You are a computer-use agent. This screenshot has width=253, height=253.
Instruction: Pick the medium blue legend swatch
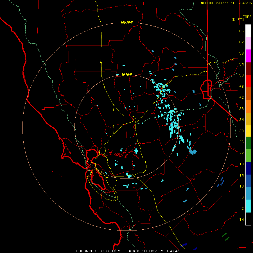pyautogui.click(x=248, y=181)
